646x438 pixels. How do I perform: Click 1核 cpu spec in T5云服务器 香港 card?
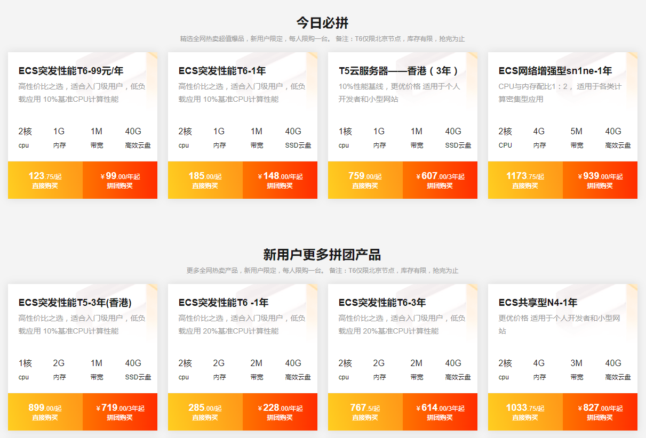(x=345, y=137)
